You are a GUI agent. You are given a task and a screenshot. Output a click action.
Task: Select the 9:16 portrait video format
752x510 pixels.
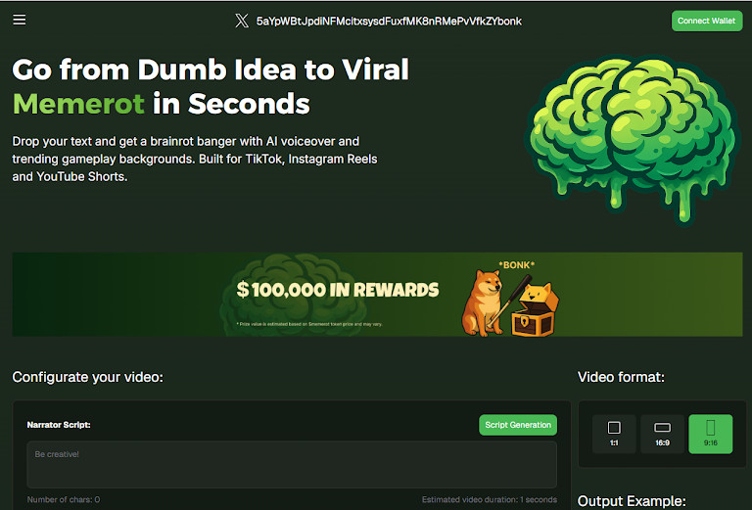coord(710,434)
